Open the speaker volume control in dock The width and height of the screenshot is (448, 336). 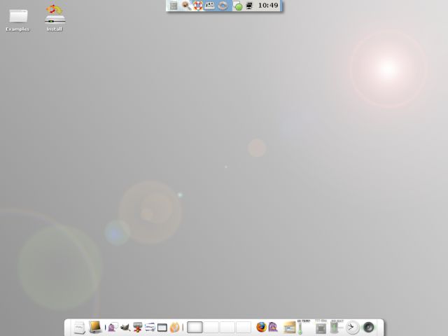pyautogui.click(x=369, y=327)
